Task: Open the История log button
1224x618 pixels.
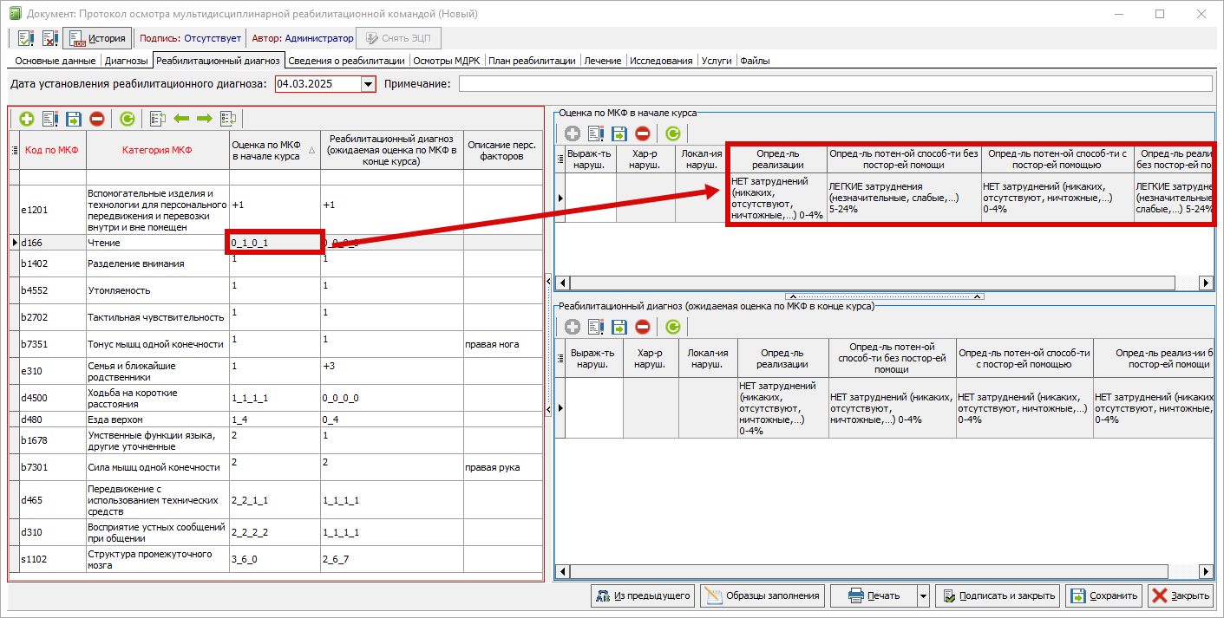Action: (97, 38)
